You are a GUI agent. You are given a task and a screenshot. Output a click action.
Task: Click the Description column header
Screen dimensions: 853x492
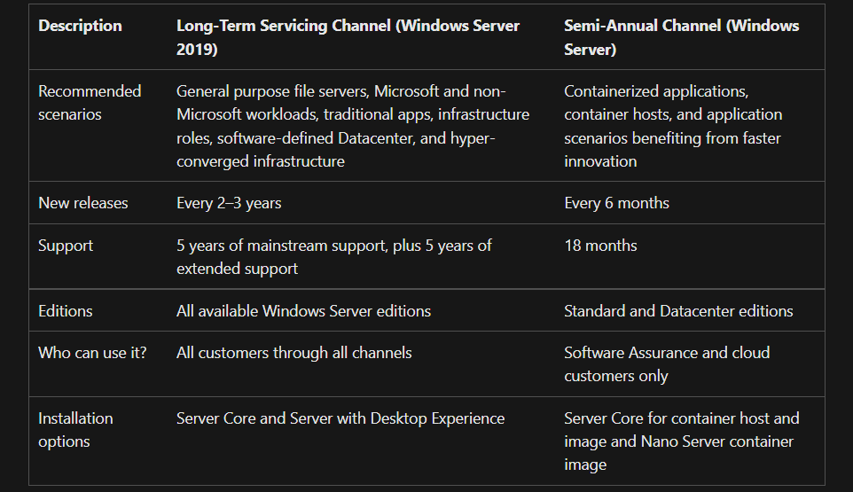click(x=80, y=26)
